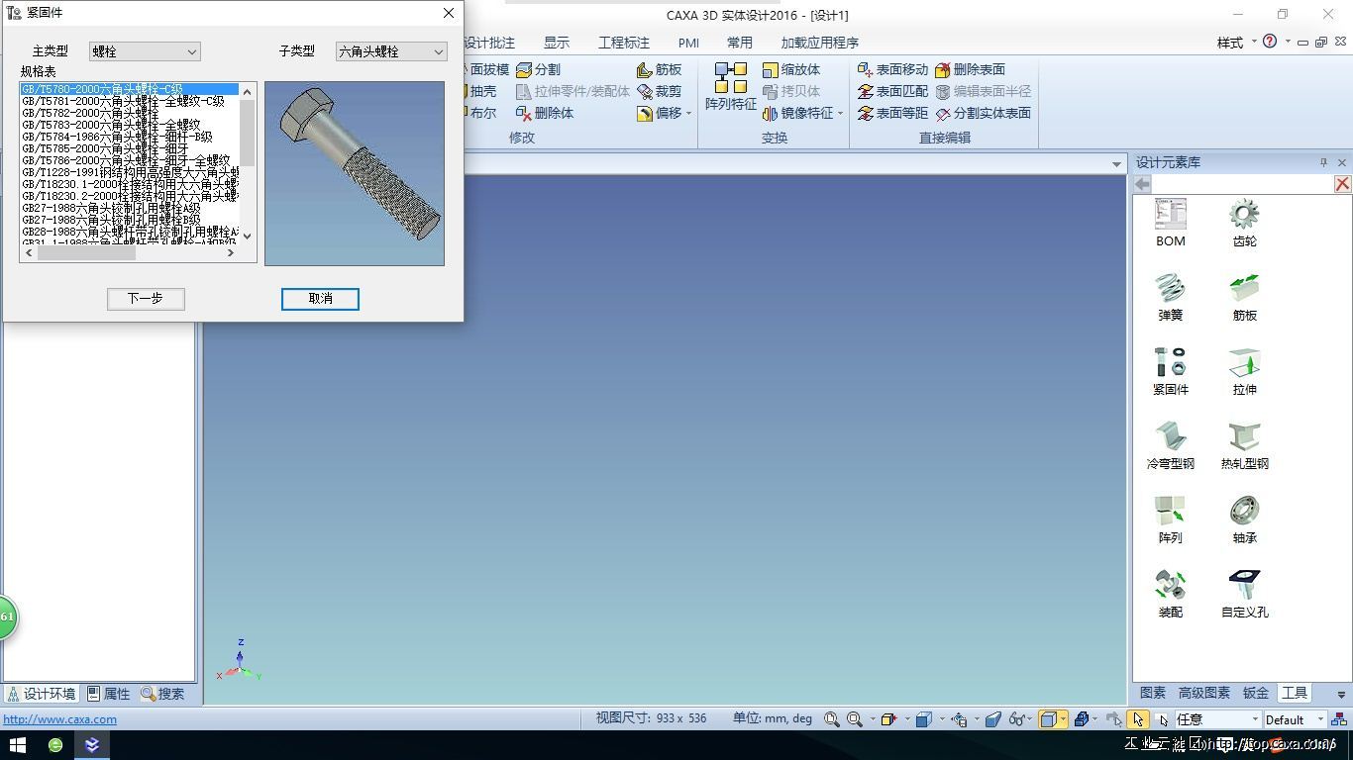Click the 删除体 delete body tool
This screenshot has width=1353, height=760.
[545, 113]
